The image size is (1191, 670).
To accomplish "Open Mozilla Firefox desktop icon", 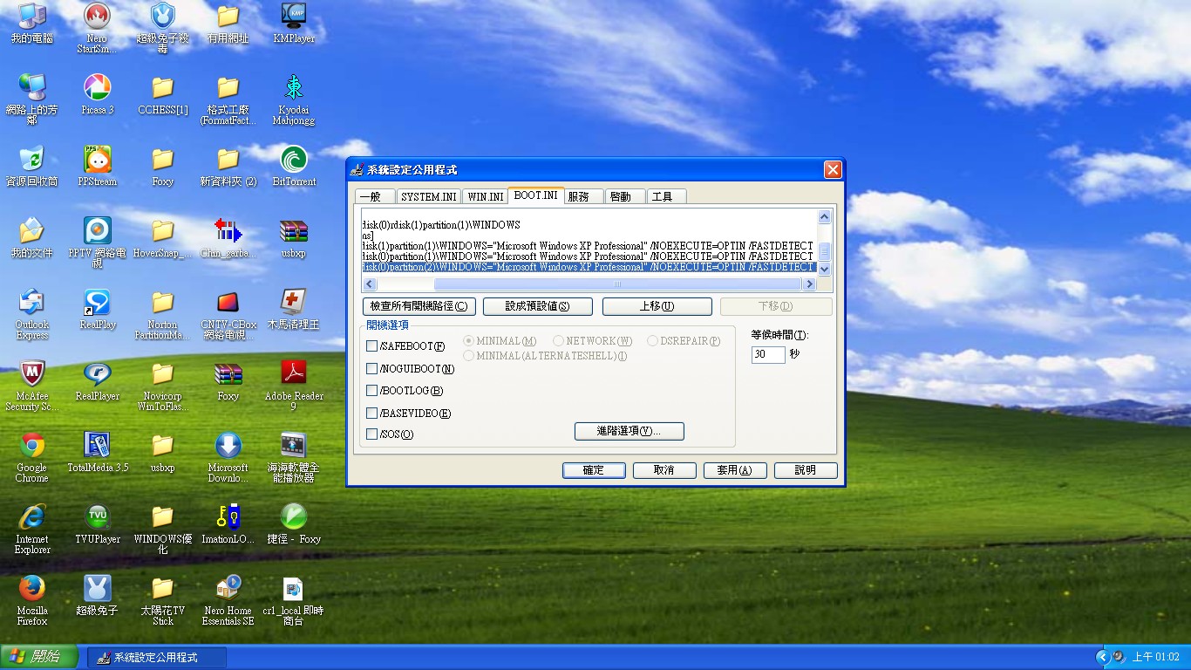I will (32, 600).
